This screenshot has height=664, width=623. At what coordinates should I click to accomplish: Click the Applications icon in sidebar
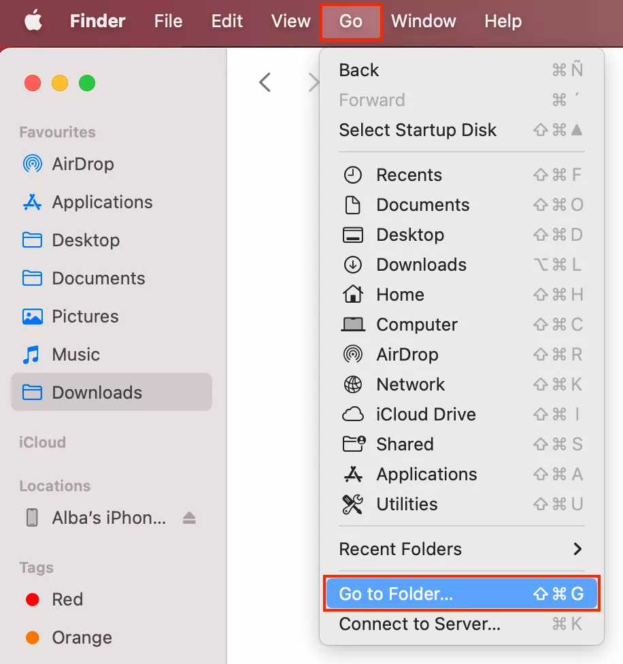[x=32, y=202]
